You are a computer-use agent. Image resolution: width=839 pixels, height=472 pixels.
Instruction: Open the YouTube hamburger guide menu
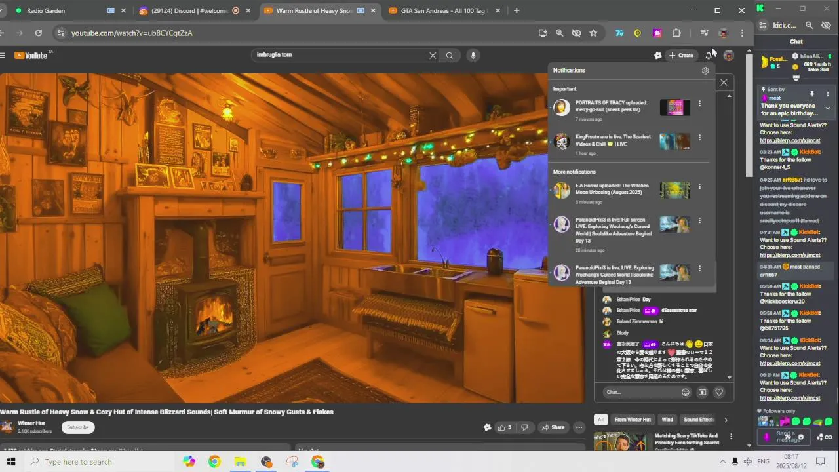(3, 56)
